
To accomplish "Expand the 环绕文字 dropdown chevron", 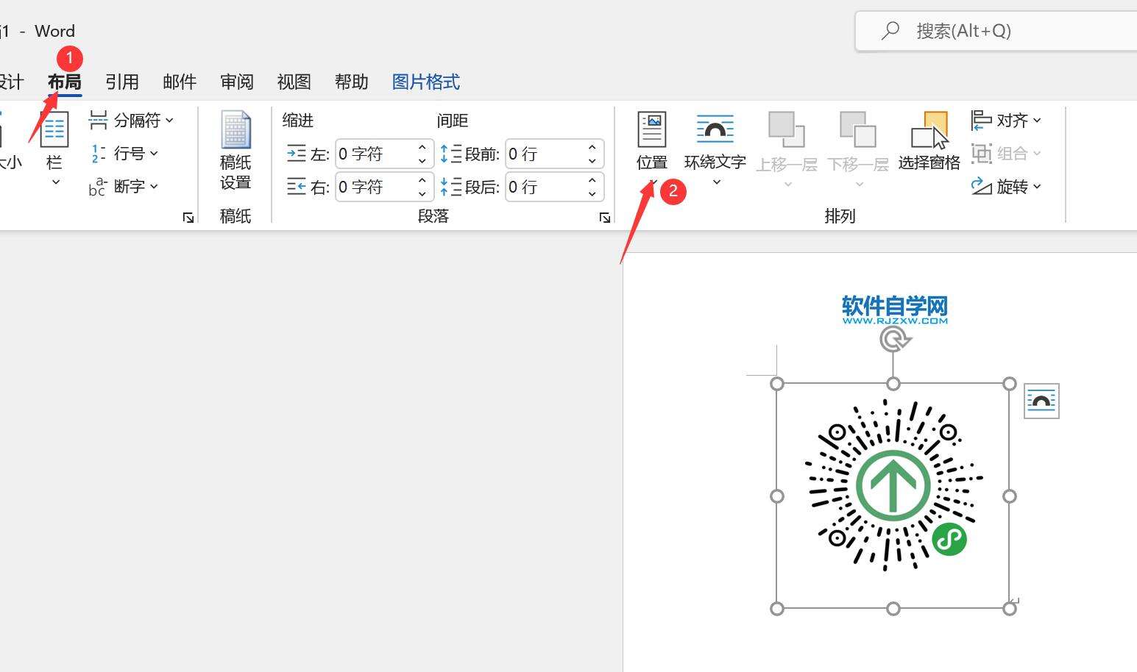I will [715, 182].
